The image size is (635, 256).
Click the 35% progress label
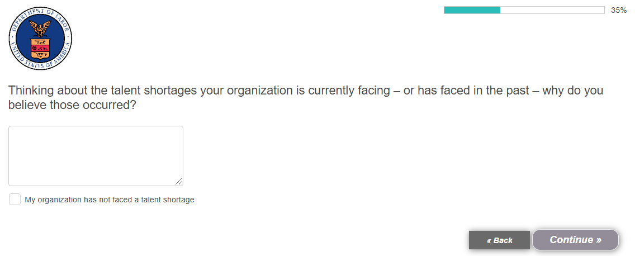pyautogui.click(x=619, y=10)
